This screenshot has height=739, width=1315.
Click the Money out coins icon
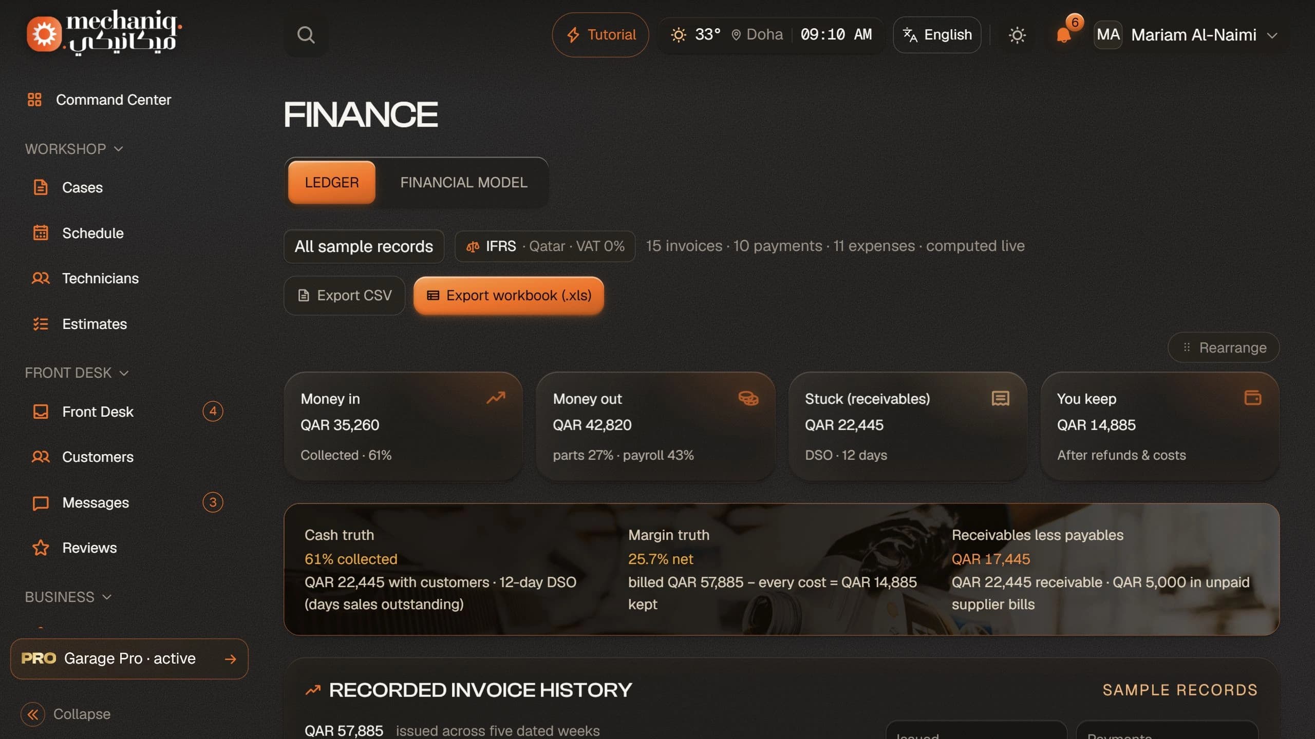pyautogui.click(x=748, y=398)
